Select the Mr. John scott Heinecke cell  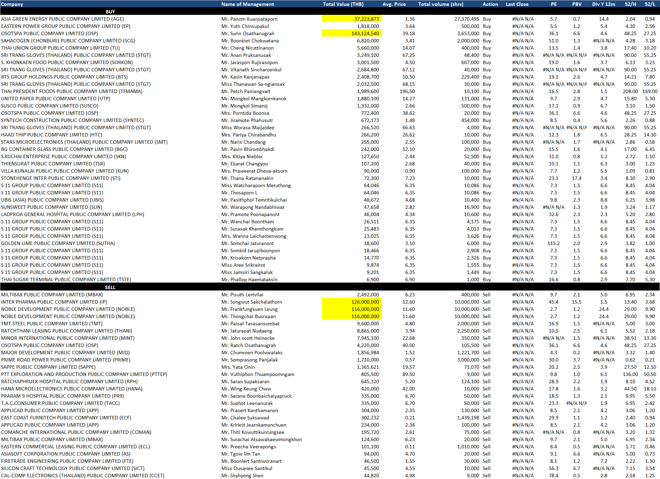tap(248, 338)
